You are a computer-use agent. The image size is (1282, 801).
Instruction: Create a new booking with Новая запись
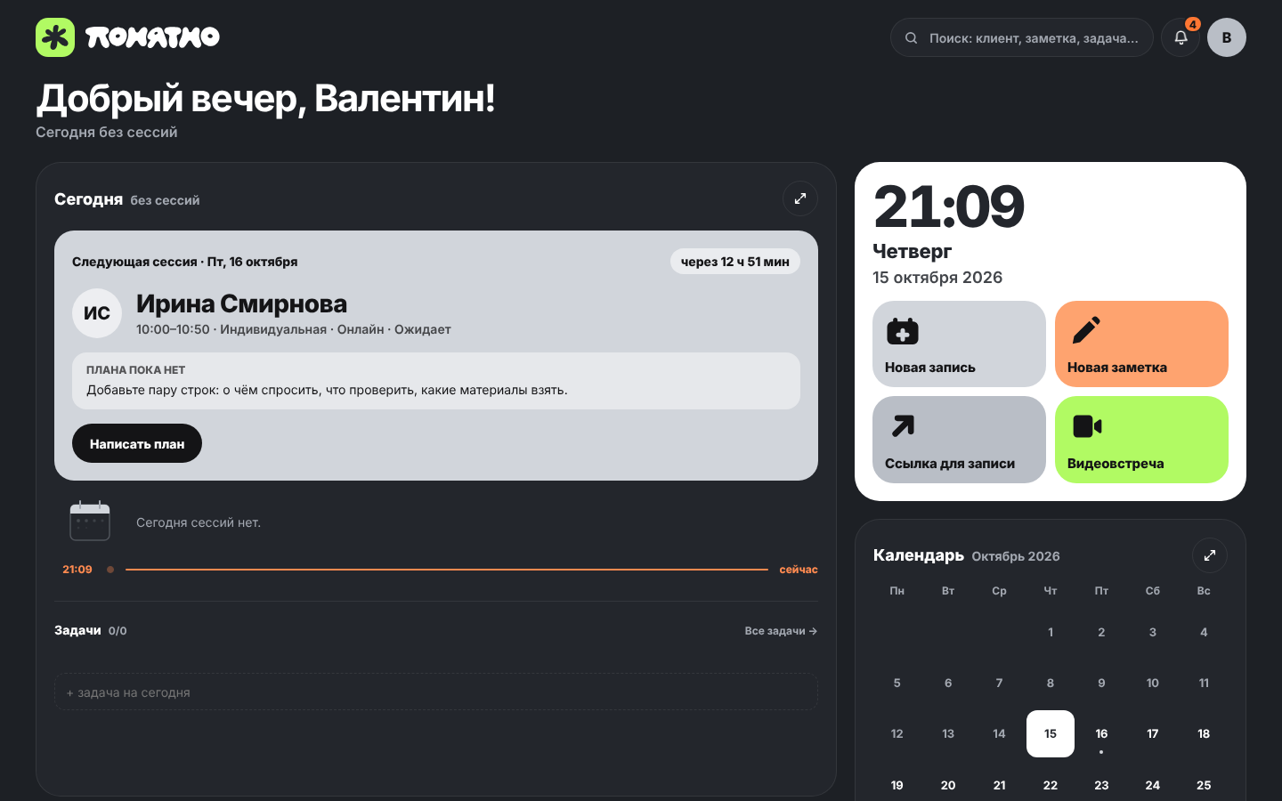tap(959, 344)
